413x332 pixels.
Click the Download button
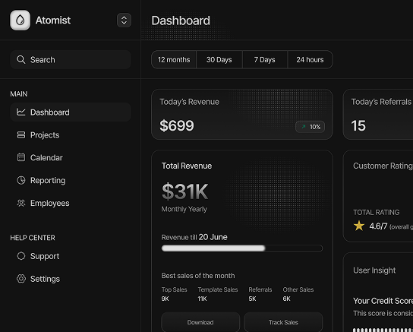pyautogui.click(x=200, y=322)
